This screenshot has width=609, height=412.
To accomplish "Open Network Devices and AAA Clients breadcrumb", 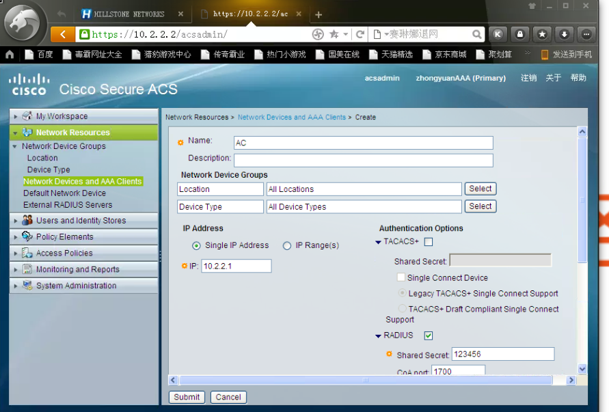I will click(292, 118).
